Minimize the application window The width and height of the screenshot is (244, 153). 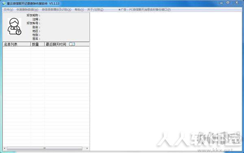[221, 3]
